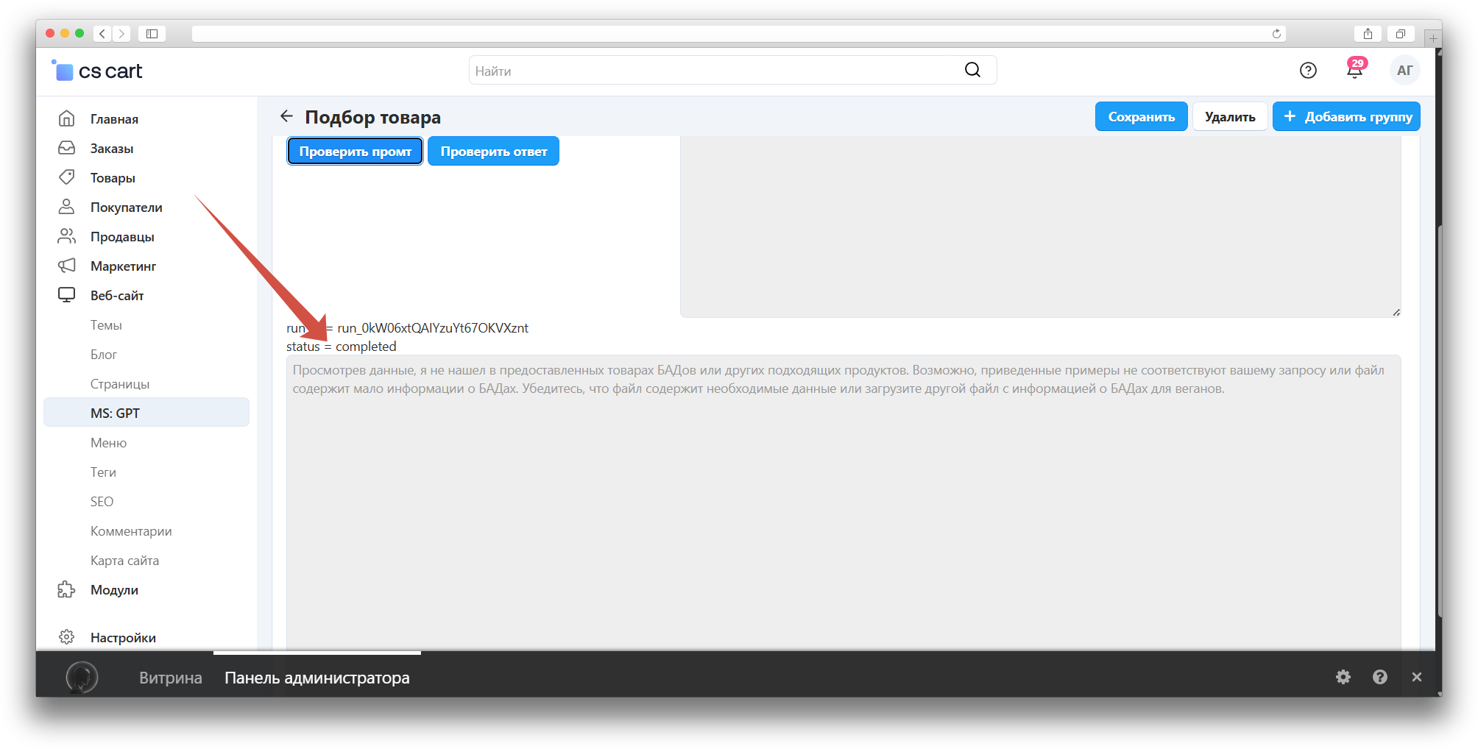1478x749 pixels.
Task: Click the search magnifier icon
Action: [972, 70]
